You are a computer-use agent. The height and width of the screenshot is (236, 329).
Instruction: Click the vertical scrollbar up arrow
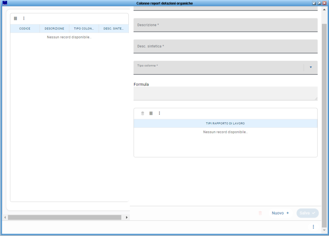[324, 9]
